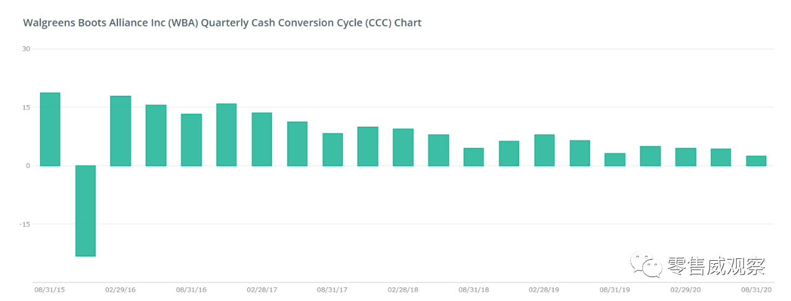
Task: Click the bar above 02/28/18 label
Action: tap(403, 147)
